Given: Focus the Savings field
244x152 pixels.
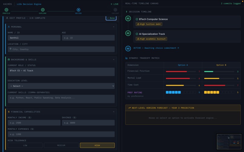Looking at the screenshot, I should [x=88, y=123].
